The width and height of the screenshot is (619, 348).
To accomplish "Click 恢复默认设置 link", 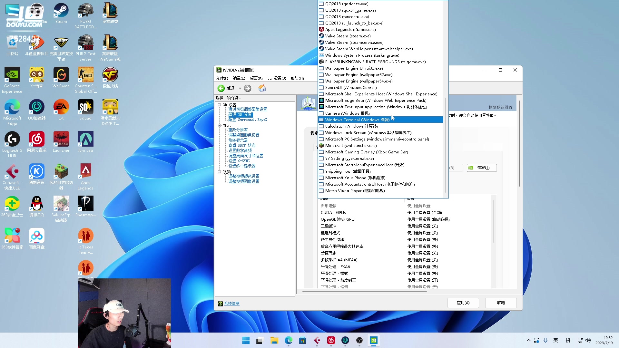I will 500,107.
